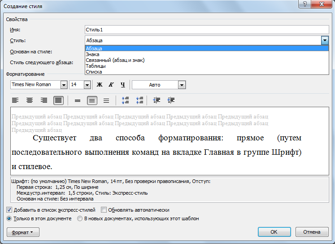Enable Обновлять автоматически checkbox
The height and width of the screenshot is (244, 335).
pyautogui.click(x=104, y=210)
